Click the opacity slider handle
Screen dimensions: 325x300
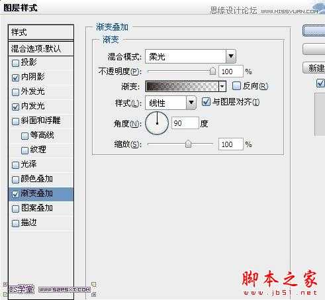(x=212, y=71)
